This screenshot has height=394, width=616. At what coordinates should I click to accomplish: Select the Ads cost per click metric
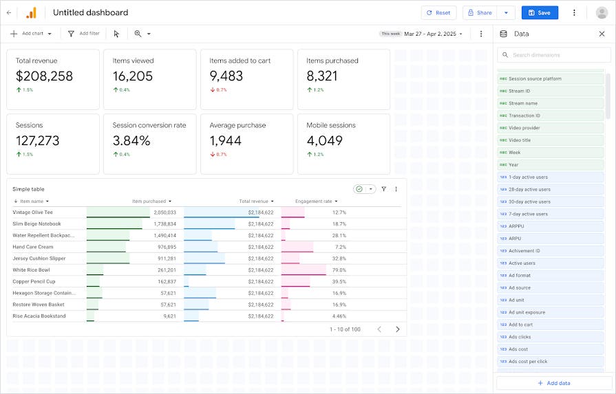(x=551, y=362)
